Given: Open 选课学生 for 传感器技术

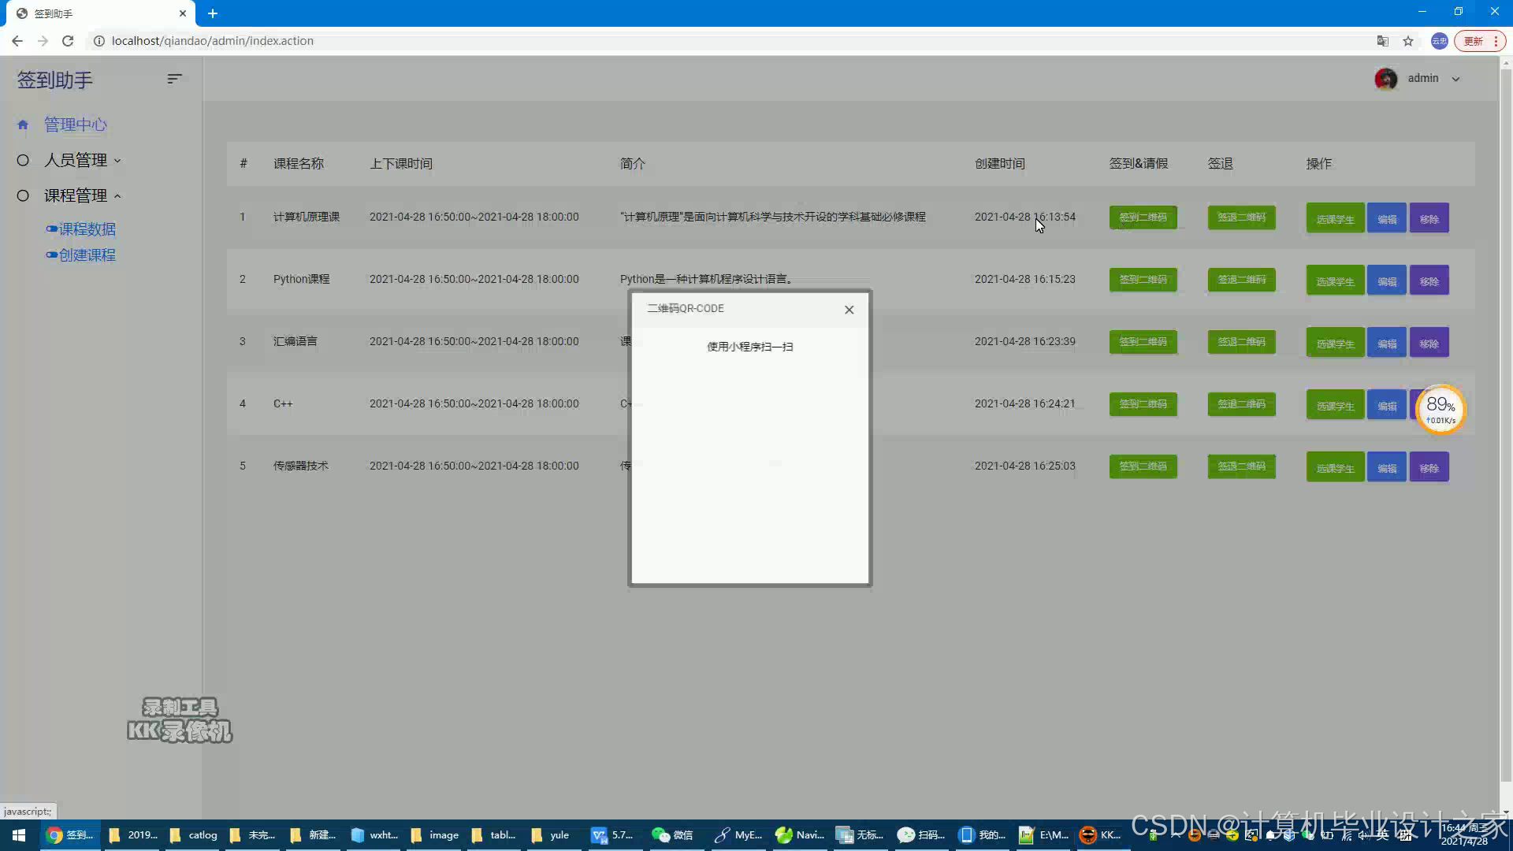Looking at the screenshot, I should coord(1336,467).
